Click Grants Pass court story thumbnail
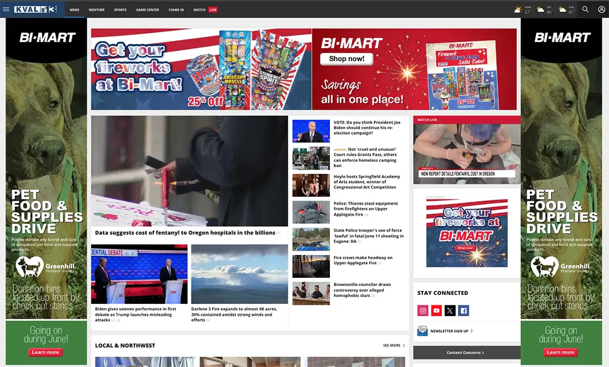 click(311, 158)
